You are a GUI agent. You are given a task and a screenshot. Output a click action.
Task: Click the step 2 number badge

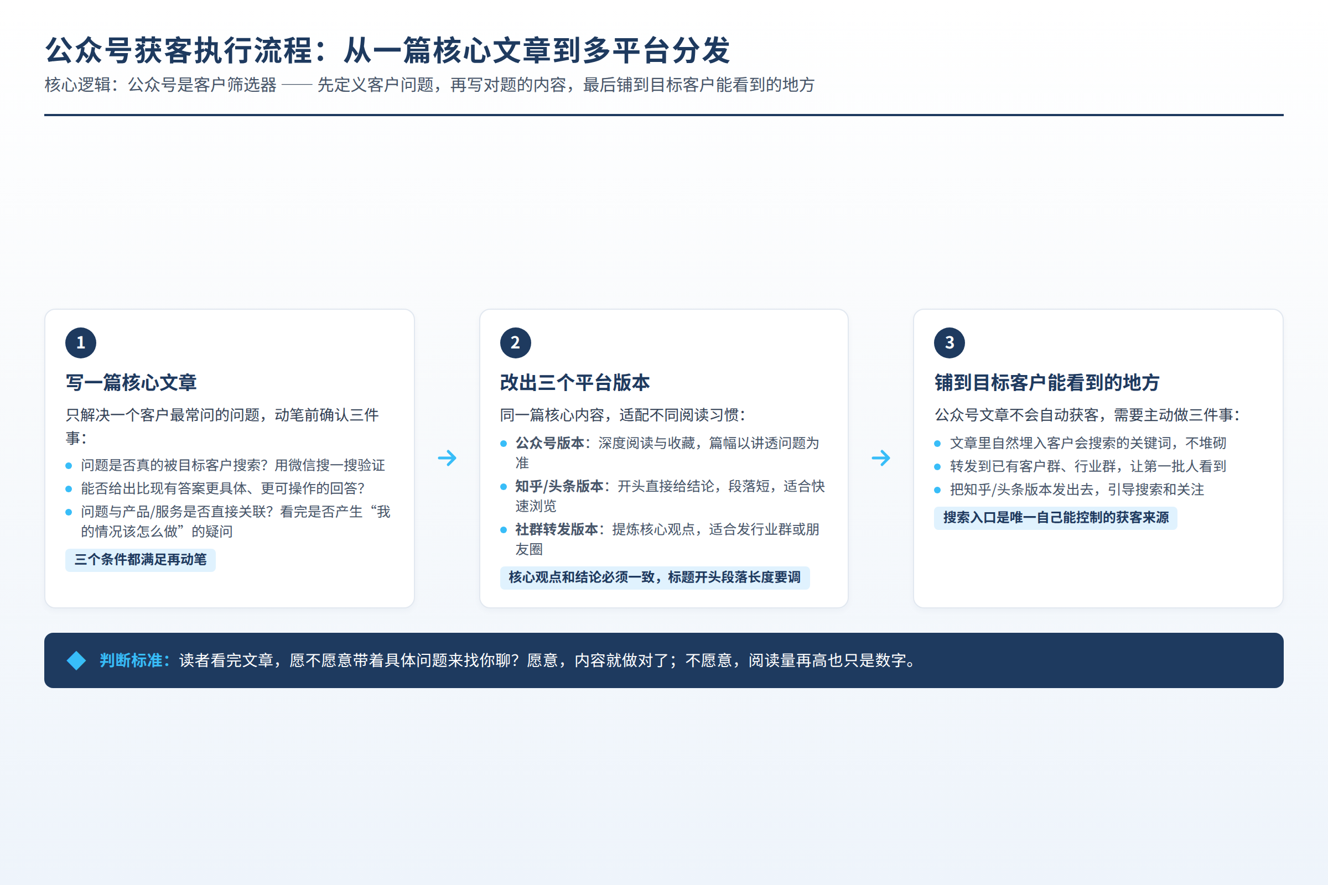click(516, 342)
